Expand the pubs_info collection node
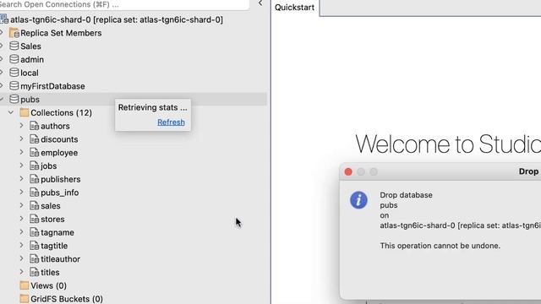 [21, 192]
